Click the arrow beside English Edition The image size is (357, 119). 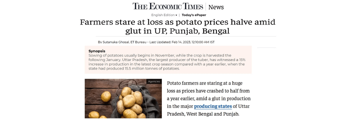click(176, 15)
